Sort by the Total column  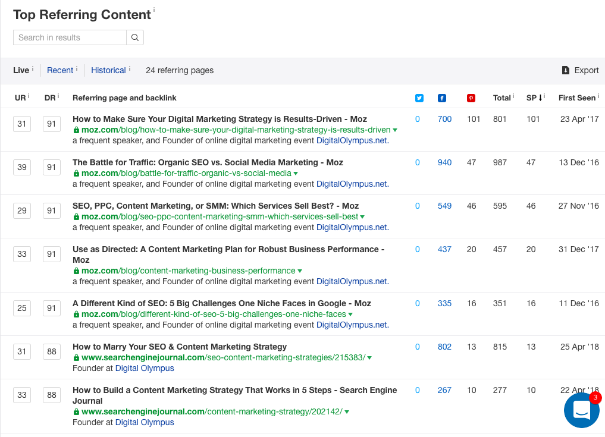point(502,98)
